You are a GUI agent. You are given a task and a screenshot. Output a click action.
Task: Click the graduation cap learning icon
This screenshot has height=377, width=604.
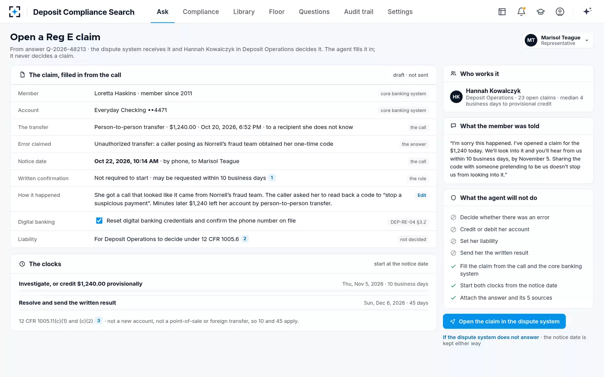pos(541,12)
